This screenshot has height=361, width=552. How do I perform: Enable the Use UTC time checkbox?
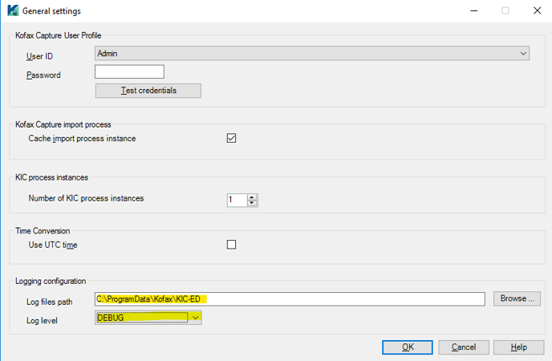(x=231, y=245)
